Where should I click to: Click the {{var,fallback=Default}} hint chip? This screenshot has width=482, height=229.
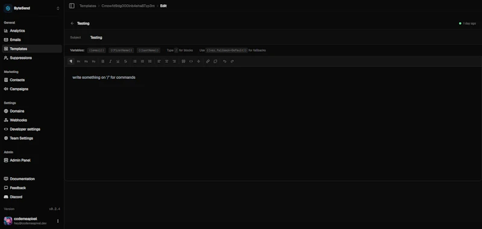(227, 50)
